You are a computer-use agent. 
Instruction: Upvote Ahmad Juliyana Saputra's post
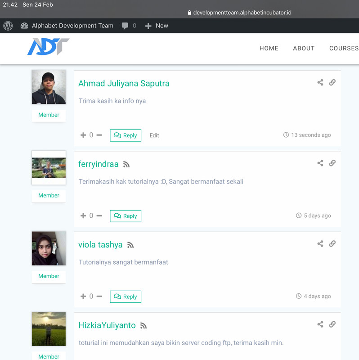point(83,135)
